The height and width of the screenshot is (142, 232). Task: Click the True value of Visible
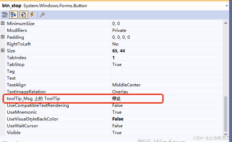tap(117, 133)
